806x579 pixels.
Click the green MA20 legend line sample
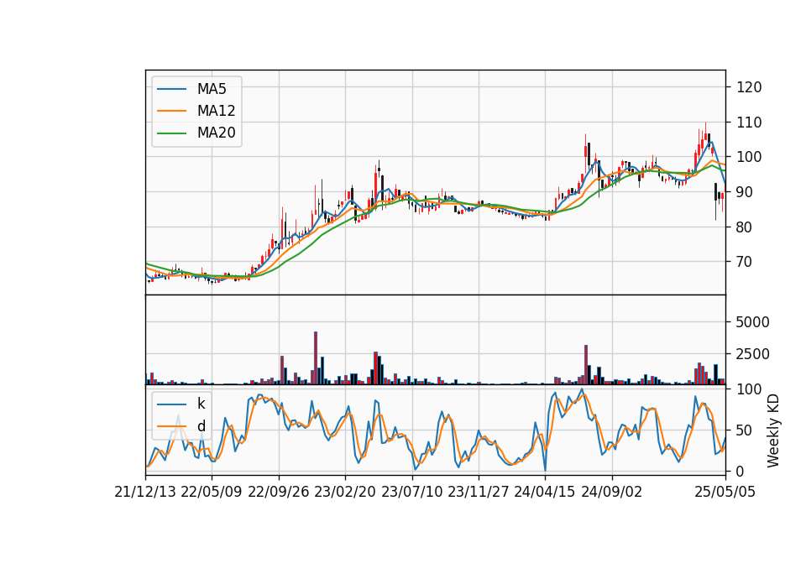[x=171, y=133]
